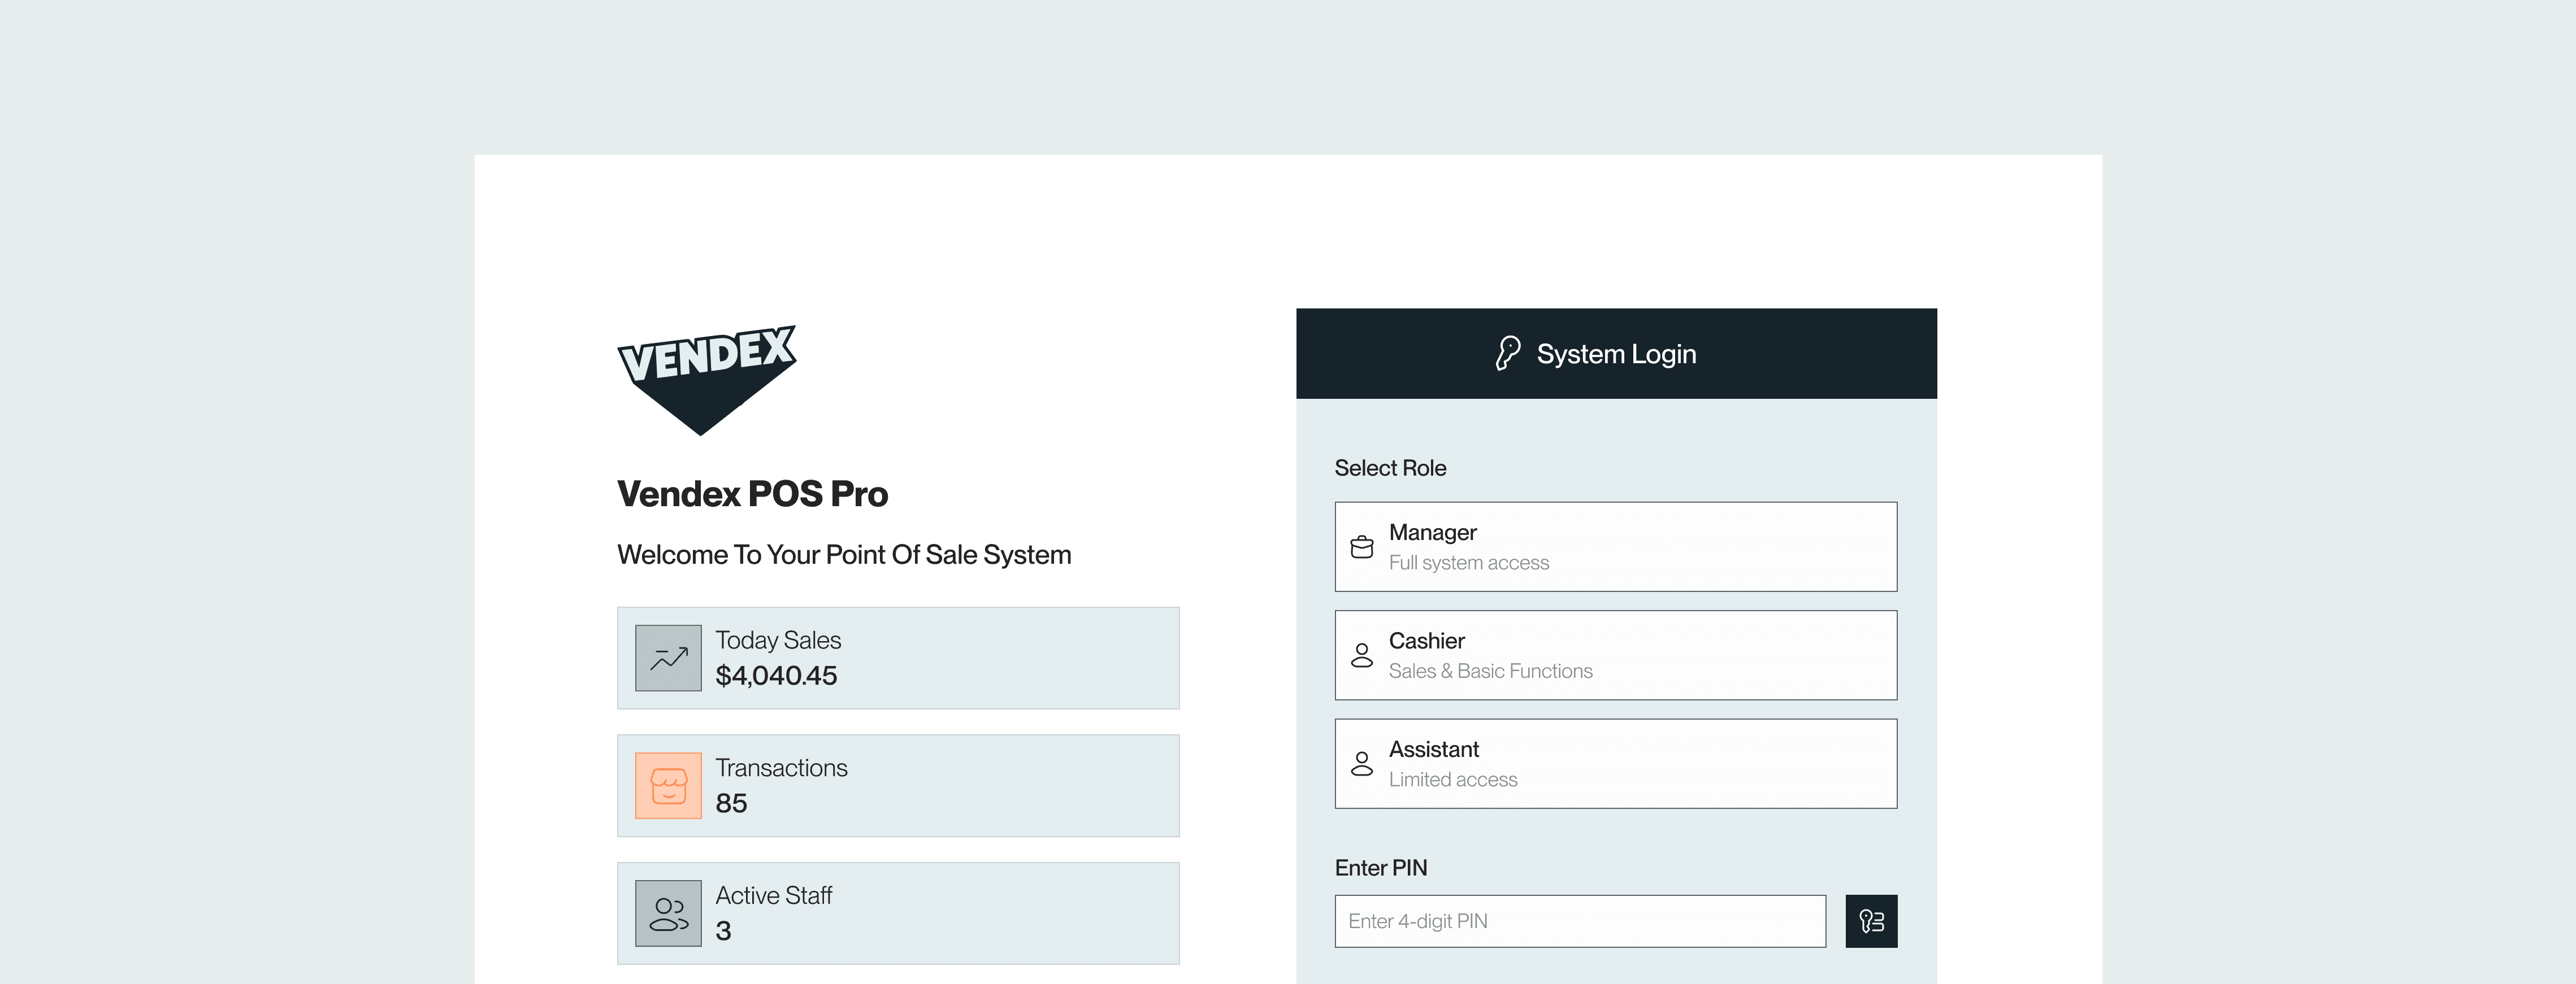Click the person icon beside Cashier
Image resolution: width=2576 pixels, height=984 pixels.
pyautogui.click(x=1361, y=655)
